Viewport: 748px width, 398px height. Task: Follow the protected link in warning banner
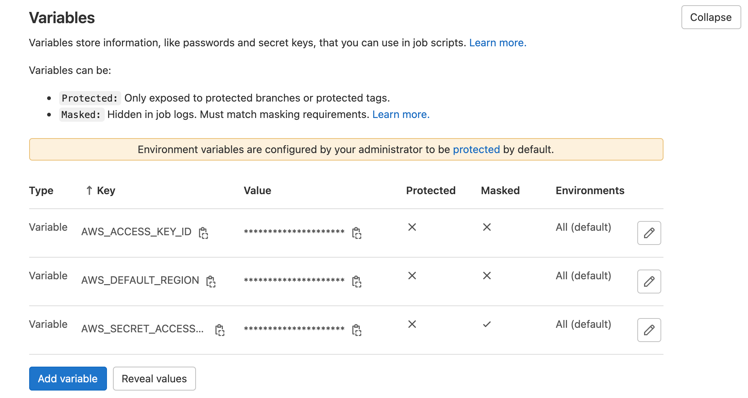click(476, 150)
